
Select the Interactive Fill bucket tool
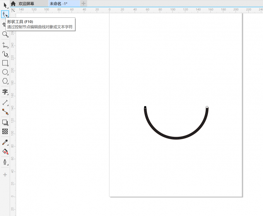[x=5, y=151]
